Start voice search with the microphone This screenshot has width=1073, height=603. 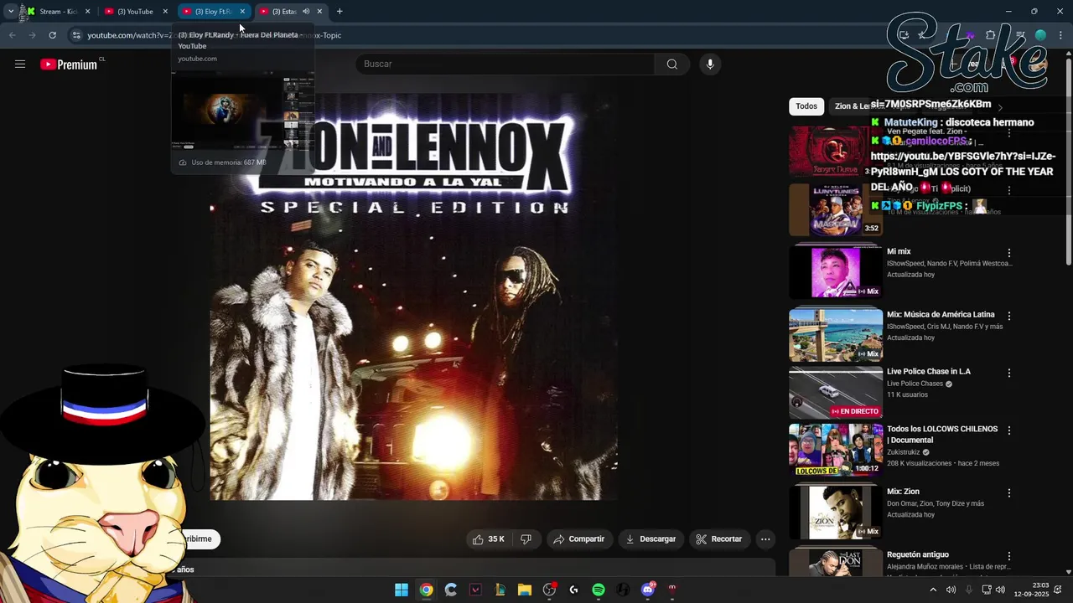(x=710, y=64)
